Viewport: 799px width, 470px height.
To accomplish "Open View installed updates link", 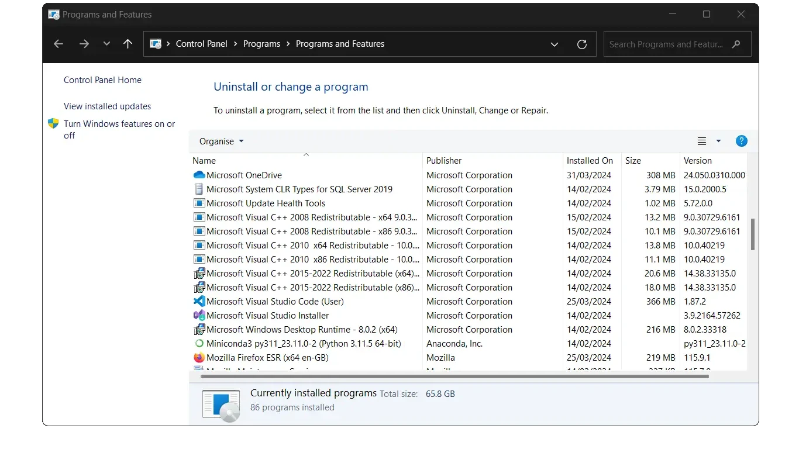I will click(108, 106).
